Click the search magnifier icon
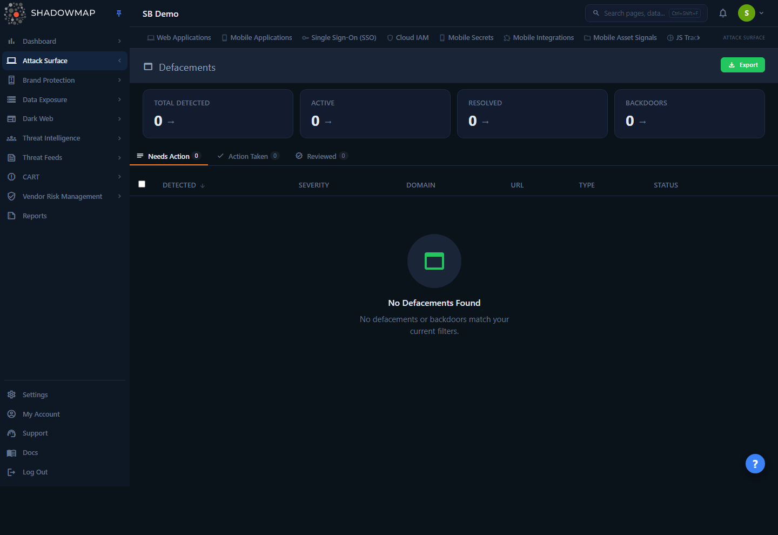 (596, 13)
